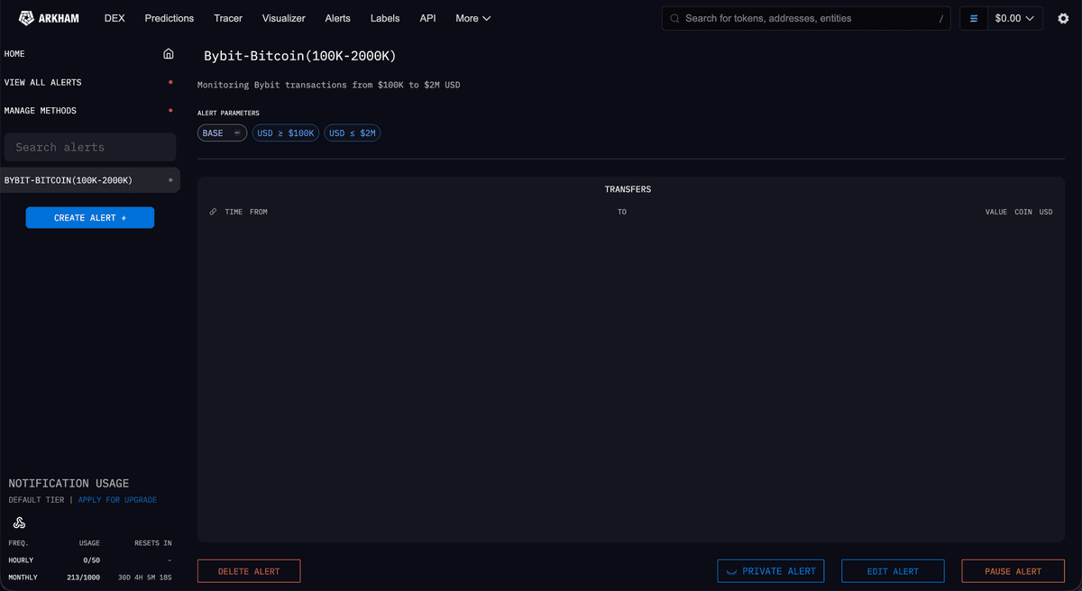
Task: Open the DEX page
Action: [x=115, y=18]
